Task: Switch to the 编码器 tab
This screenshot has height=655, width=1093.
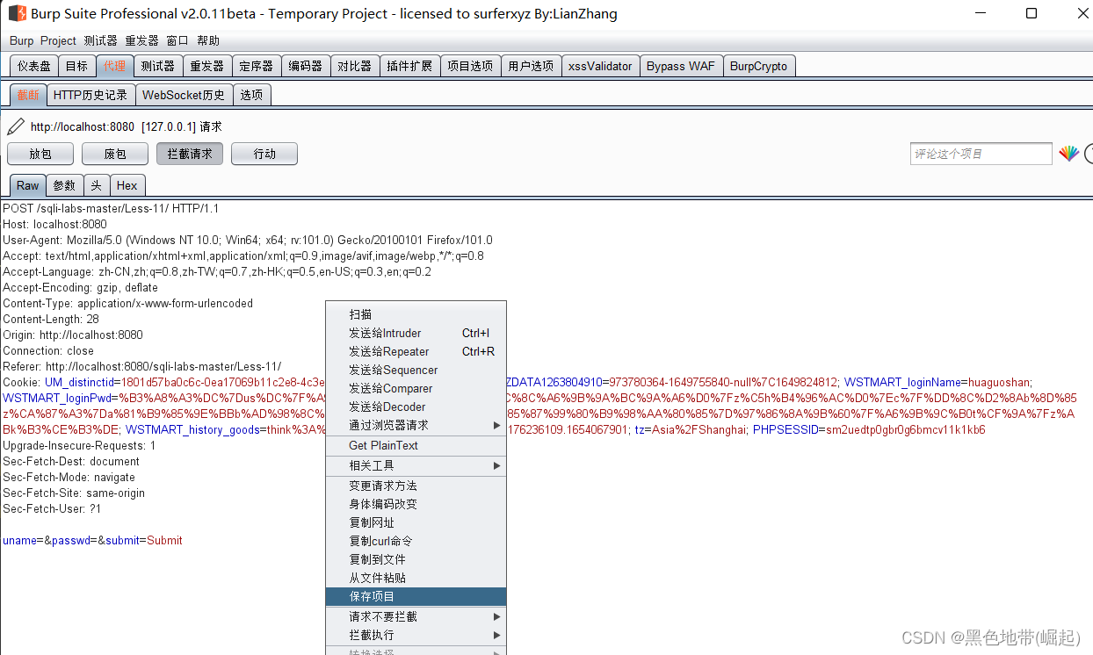Action: pos(306,66)
